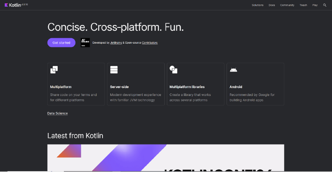Click 'Recommended by Google' description

point(252,97)
